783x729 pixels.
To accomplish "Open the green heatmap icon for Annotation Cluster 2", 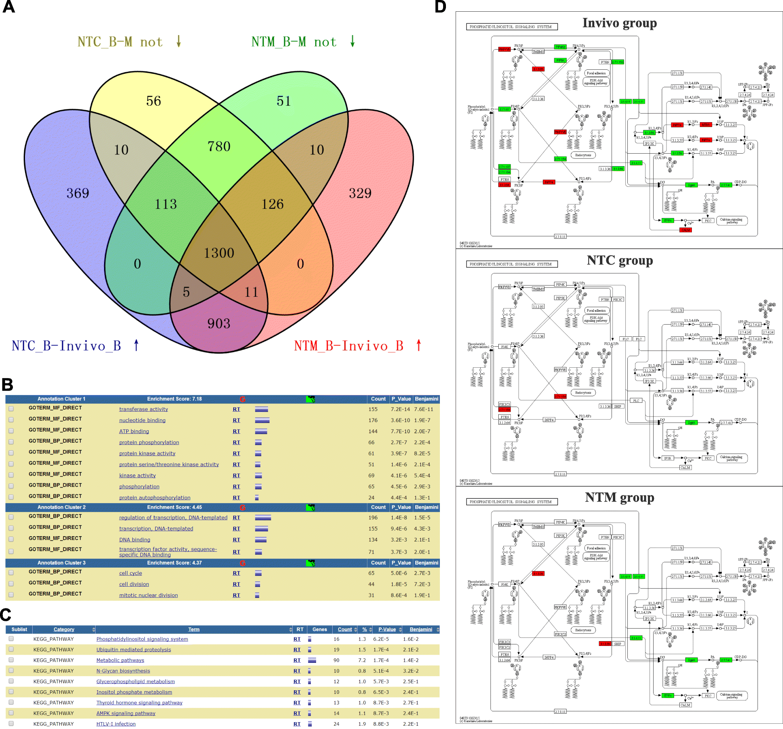I will [310, 508].
